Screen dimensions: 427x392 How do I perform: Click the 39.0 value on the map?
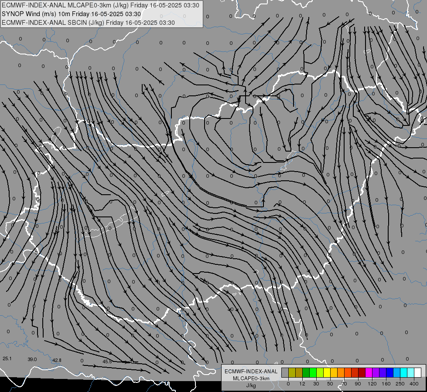coord(32,359)
